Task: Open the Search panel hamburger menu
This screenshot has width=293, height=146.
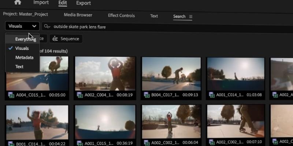Action: (191, 16)
